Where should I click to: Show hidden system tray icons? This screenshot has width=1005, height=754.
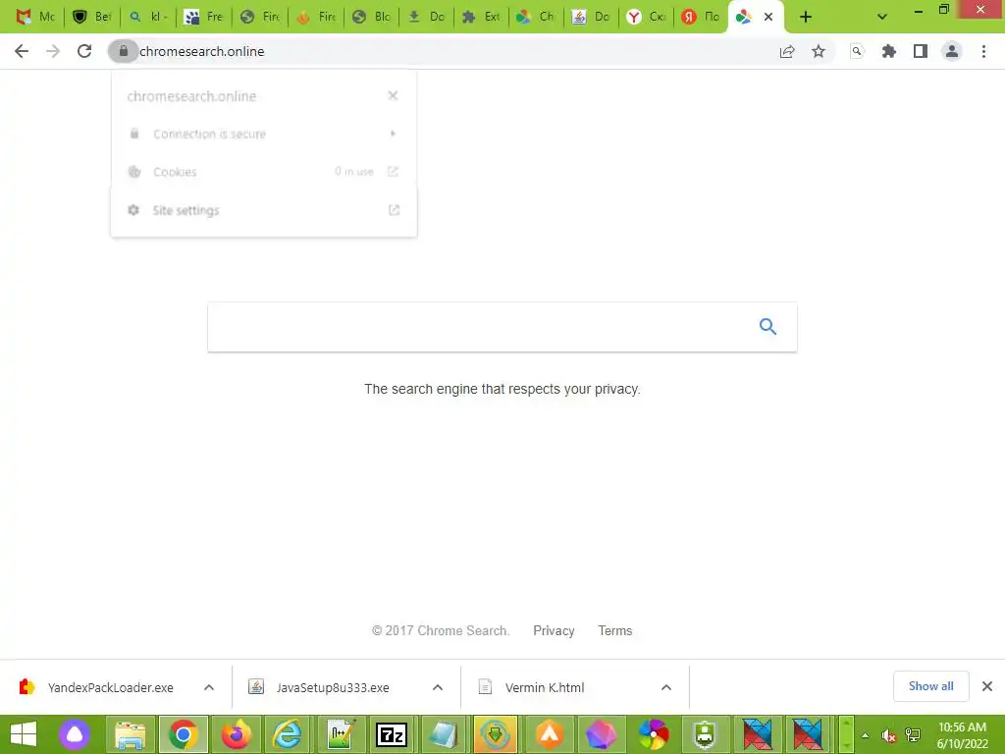click(x=866, y=734)
